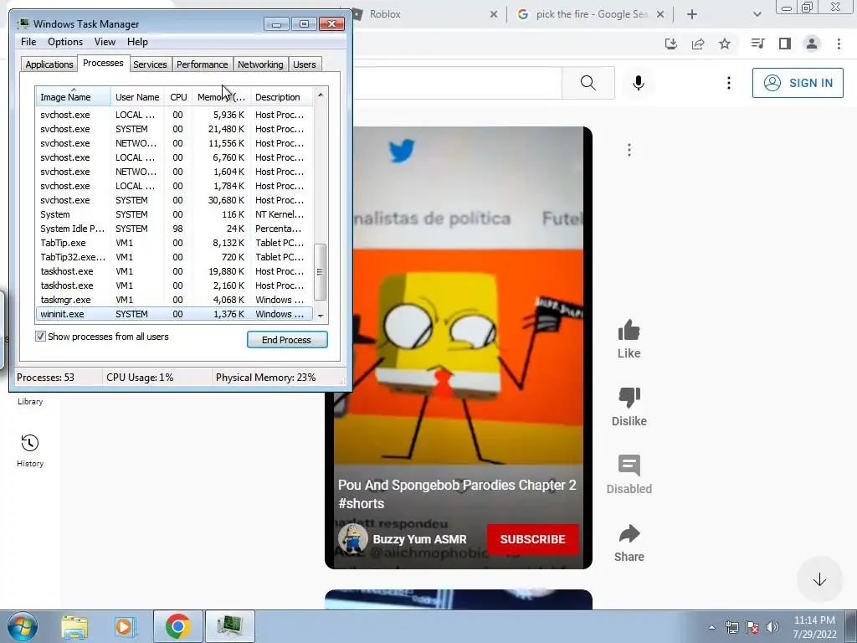This screenshot has width=857, height=643.
Task: Close the pick the fire Google tab
Action: coord(660,14)
